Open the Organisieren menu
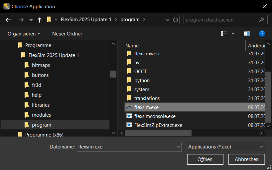272x170 pixels. tap(24, 34)
